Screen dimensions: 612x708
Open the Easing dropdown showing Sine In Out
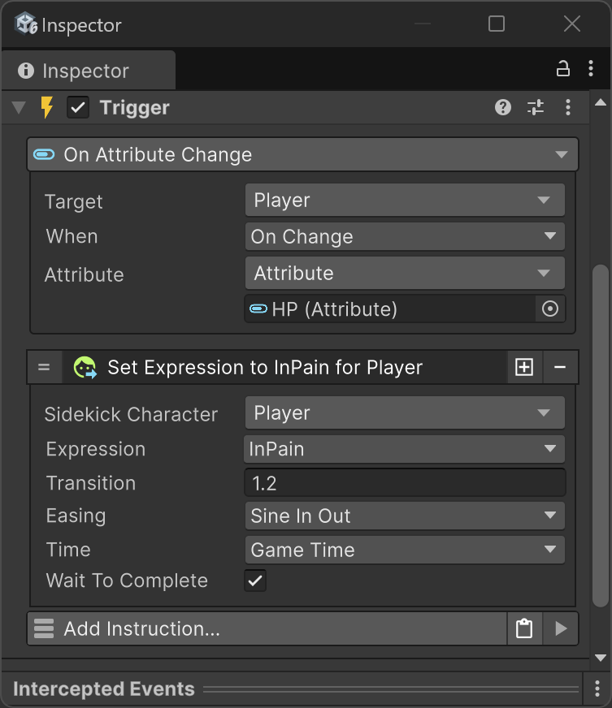404,516
